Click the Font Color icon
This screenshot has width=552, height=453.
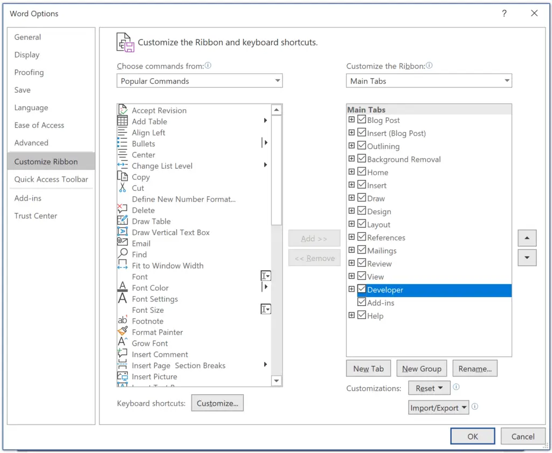point(123,287)
